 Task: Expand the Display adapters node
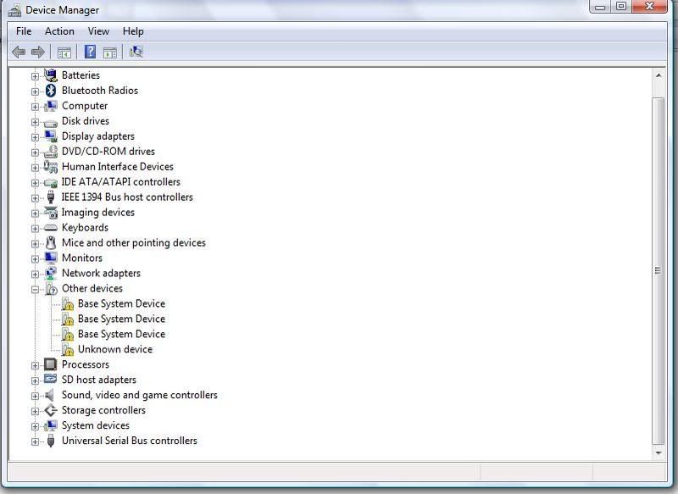(x=35, y=137)
